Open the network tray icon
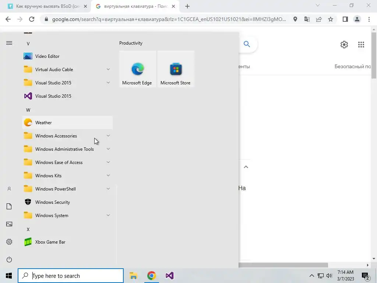The width and height of the screenshot is (377, 283). 321,276
